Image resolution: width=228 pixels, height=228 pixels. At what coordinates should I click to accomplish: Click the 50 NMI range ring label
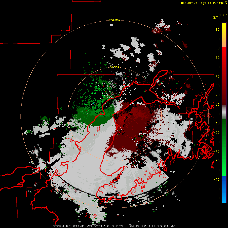115,67
